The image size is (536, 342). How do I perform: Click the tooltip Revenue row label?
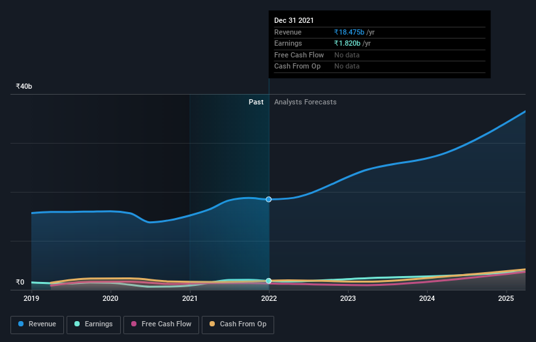(288, 32)
